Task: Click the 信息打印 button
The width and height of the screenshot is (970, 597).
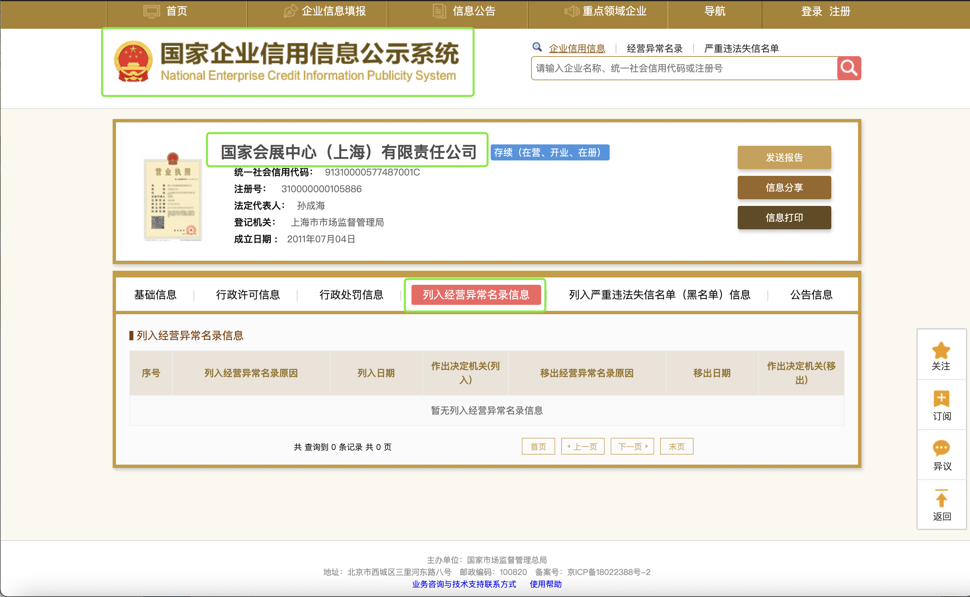Action: (x=784, y=218)
